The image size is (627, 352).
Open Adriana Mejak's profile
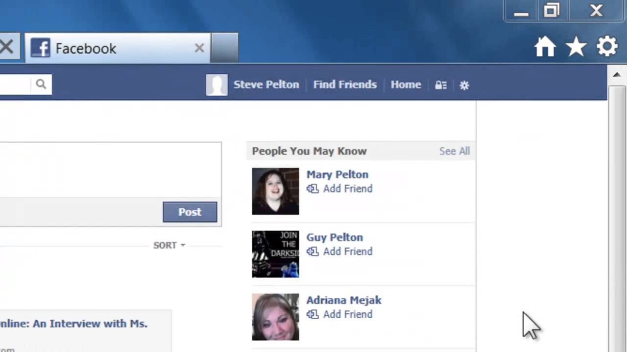[x=344, y=300]
